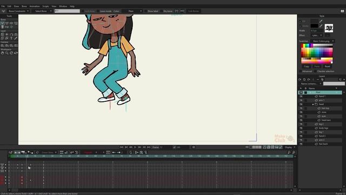Open the Select Bone dropdown
This screenshot has width=346, height=195.
pyautogui.click(x=42, y=11)
